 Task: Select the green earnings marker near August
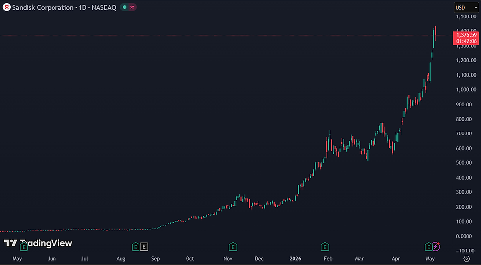click(135, 246)
